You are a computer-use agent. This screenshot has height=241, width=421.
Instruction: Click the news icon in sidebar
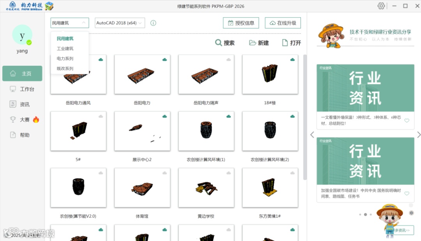[x=13, y=104]
